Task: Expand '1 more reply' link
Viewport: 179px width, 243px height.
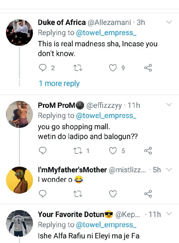Action: coord(59,83)
